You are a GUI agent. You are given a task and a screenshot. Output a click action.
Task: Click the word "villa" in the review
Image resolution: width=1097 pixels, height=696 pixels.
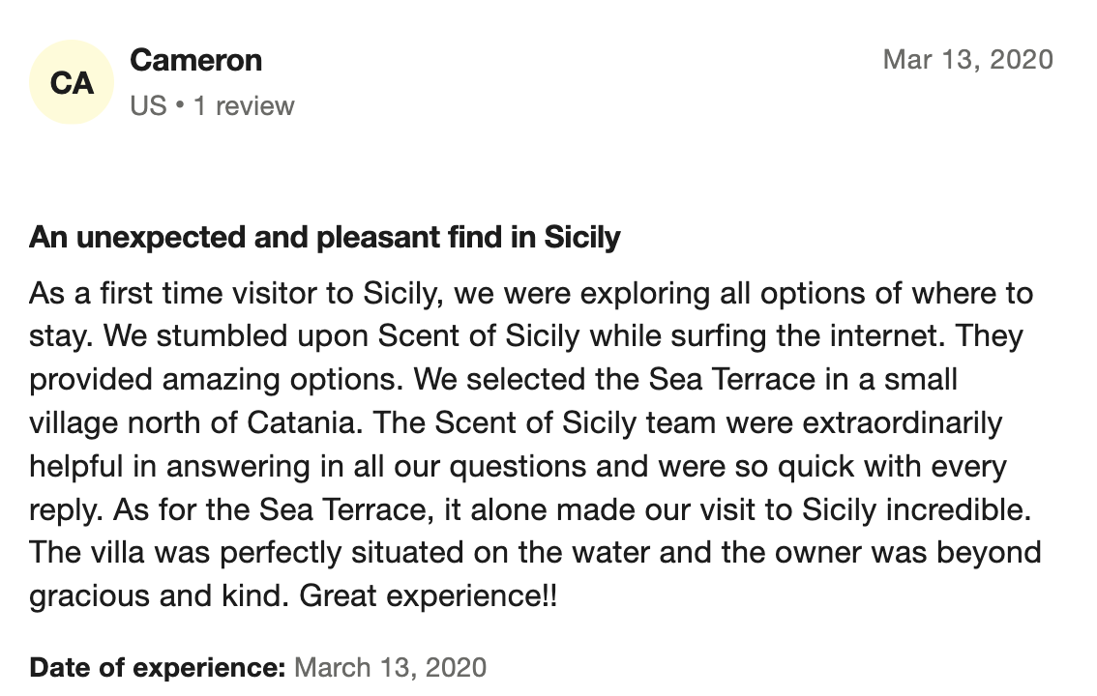pyautogui.click(x=108, y=554)
